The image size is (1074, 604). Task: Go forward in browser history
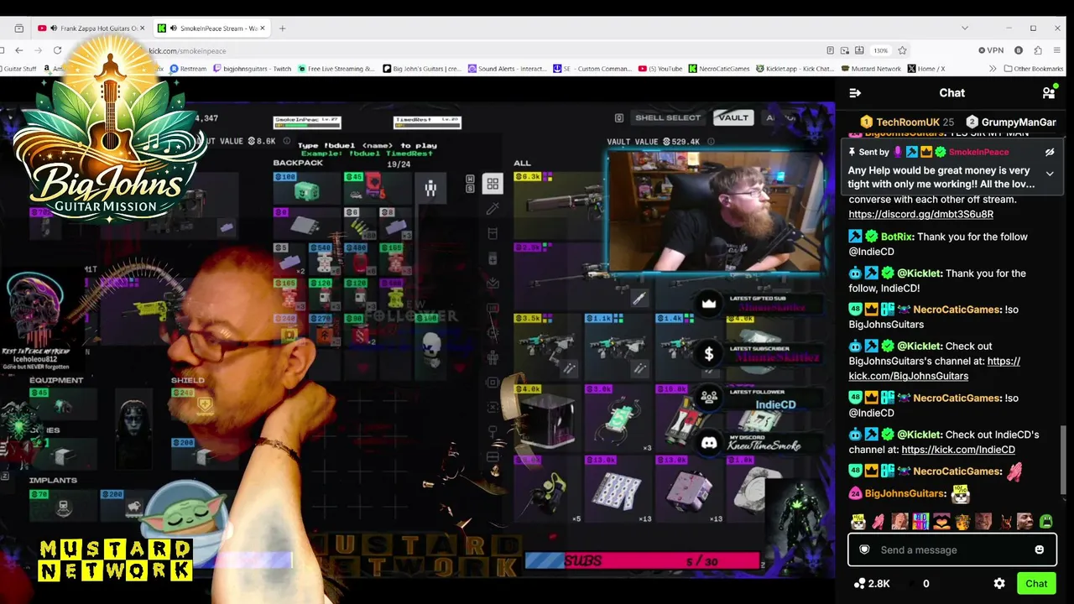(38, 50)
